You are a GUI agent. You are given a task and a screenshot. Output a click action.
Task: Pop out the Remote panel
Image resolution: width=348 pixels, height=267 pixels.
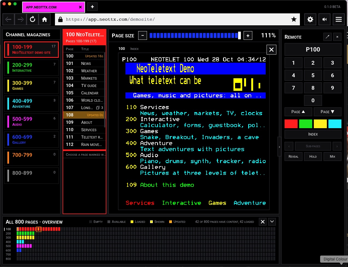(x=327, y=37)
